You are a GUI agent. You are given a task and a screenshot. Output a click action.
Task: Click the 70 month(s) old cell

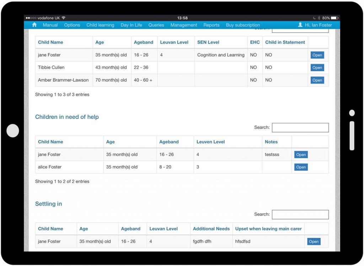point(112,80)
